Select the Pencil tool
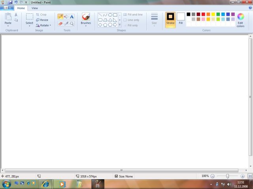 coord(60,17)
